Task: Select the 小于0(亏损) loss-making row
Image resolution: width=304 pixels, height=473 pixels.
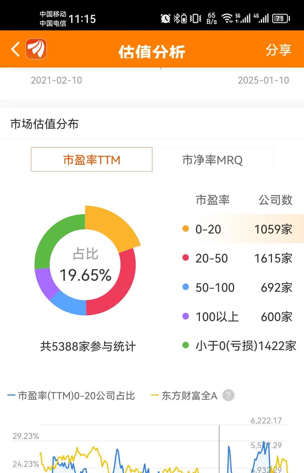Action: coord(239,346)
